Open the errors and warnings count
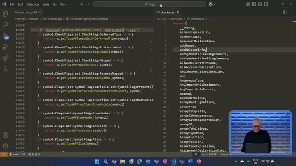296x166 pixels. coord(34,154)
